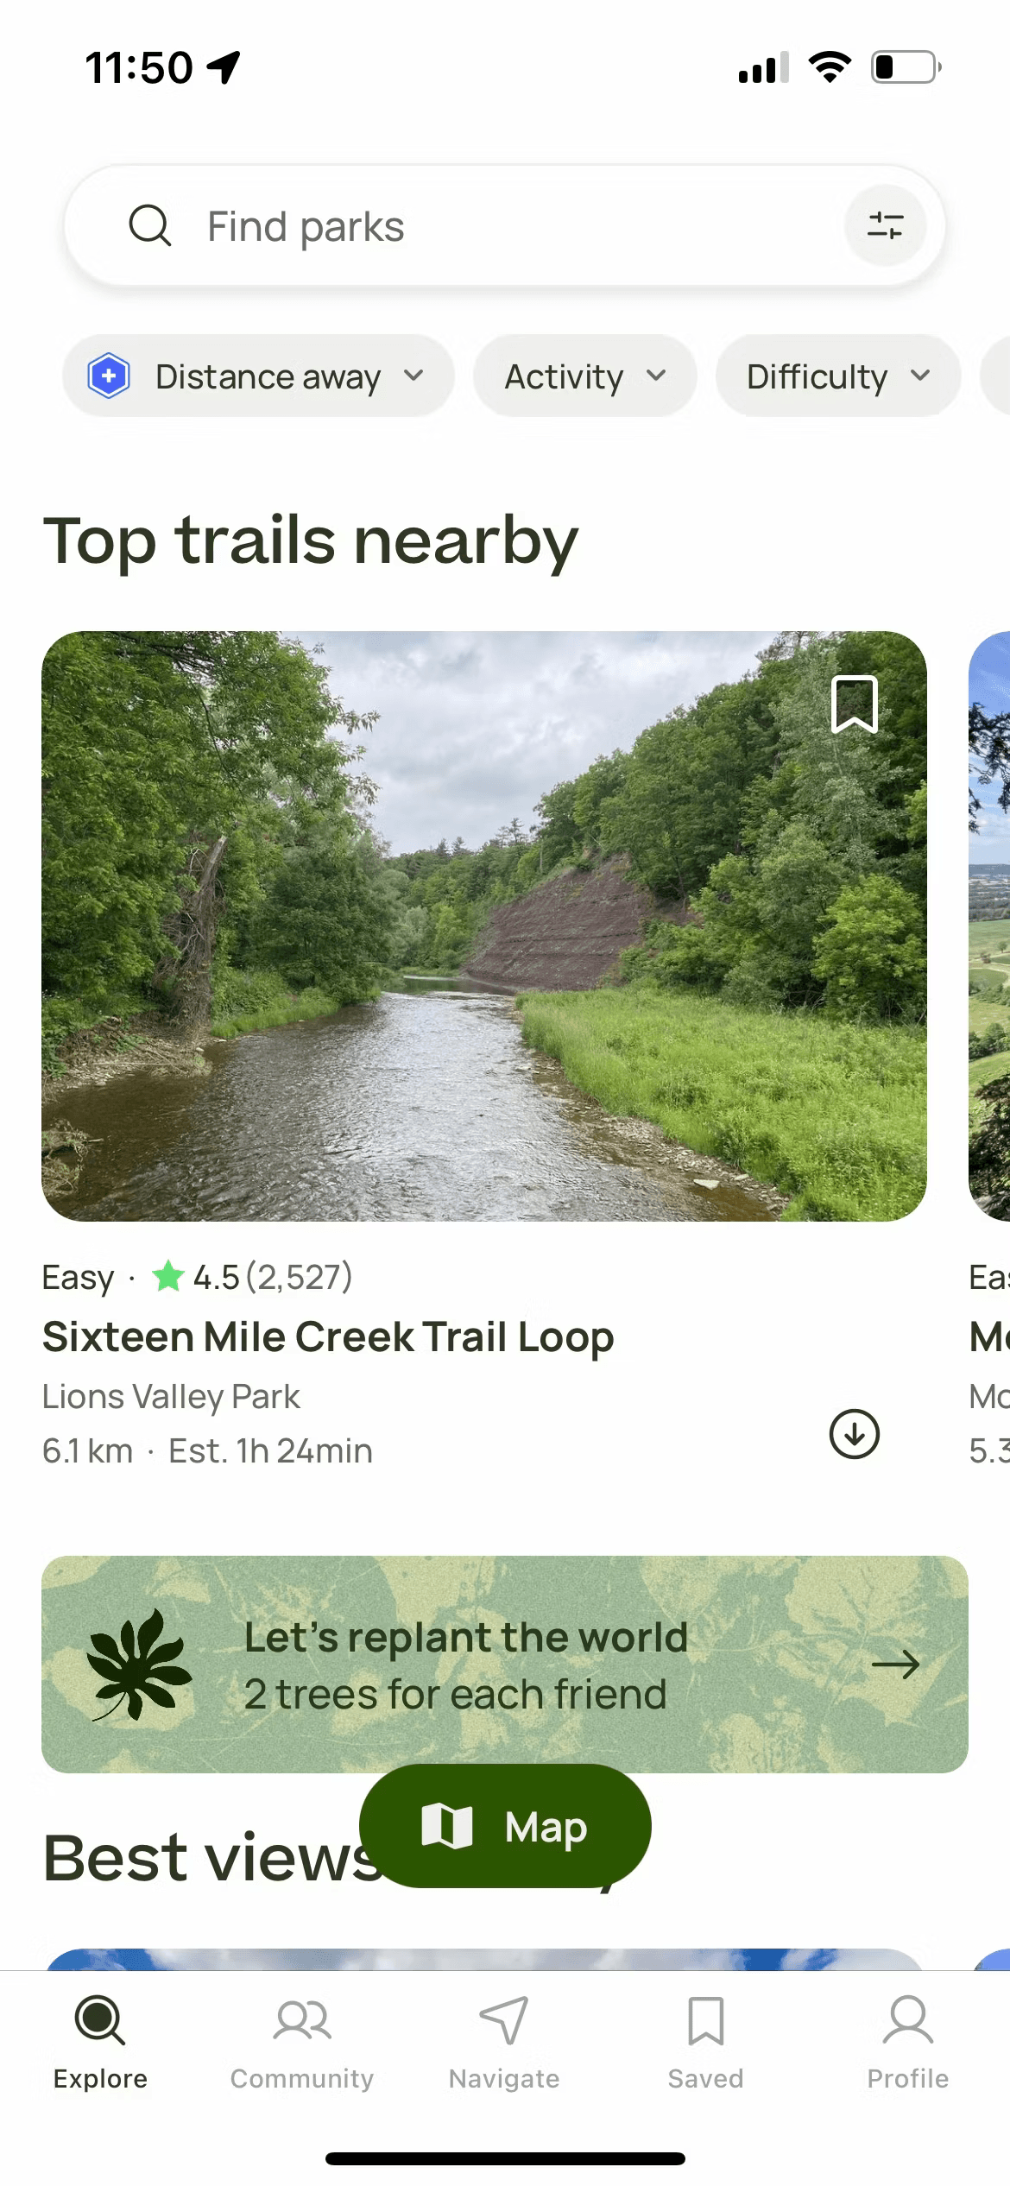Follow the arrow on replant banner
This screenshot has height=2186, width=1010.
click(x=895, y=1664)
